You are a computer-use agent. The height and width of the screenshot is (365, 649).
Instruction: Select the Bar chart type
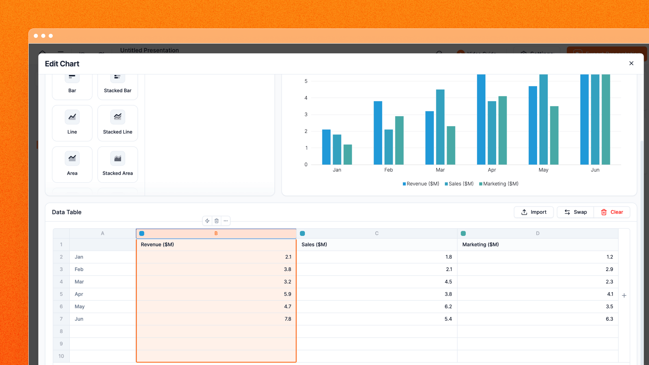pos(72,87)
